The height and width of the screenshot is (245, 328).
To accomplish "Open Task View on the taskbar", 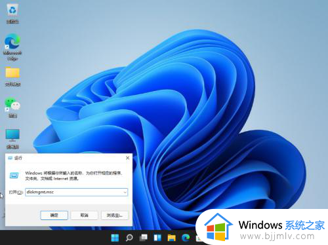I will pyautogui.click(x=144, y=238).
